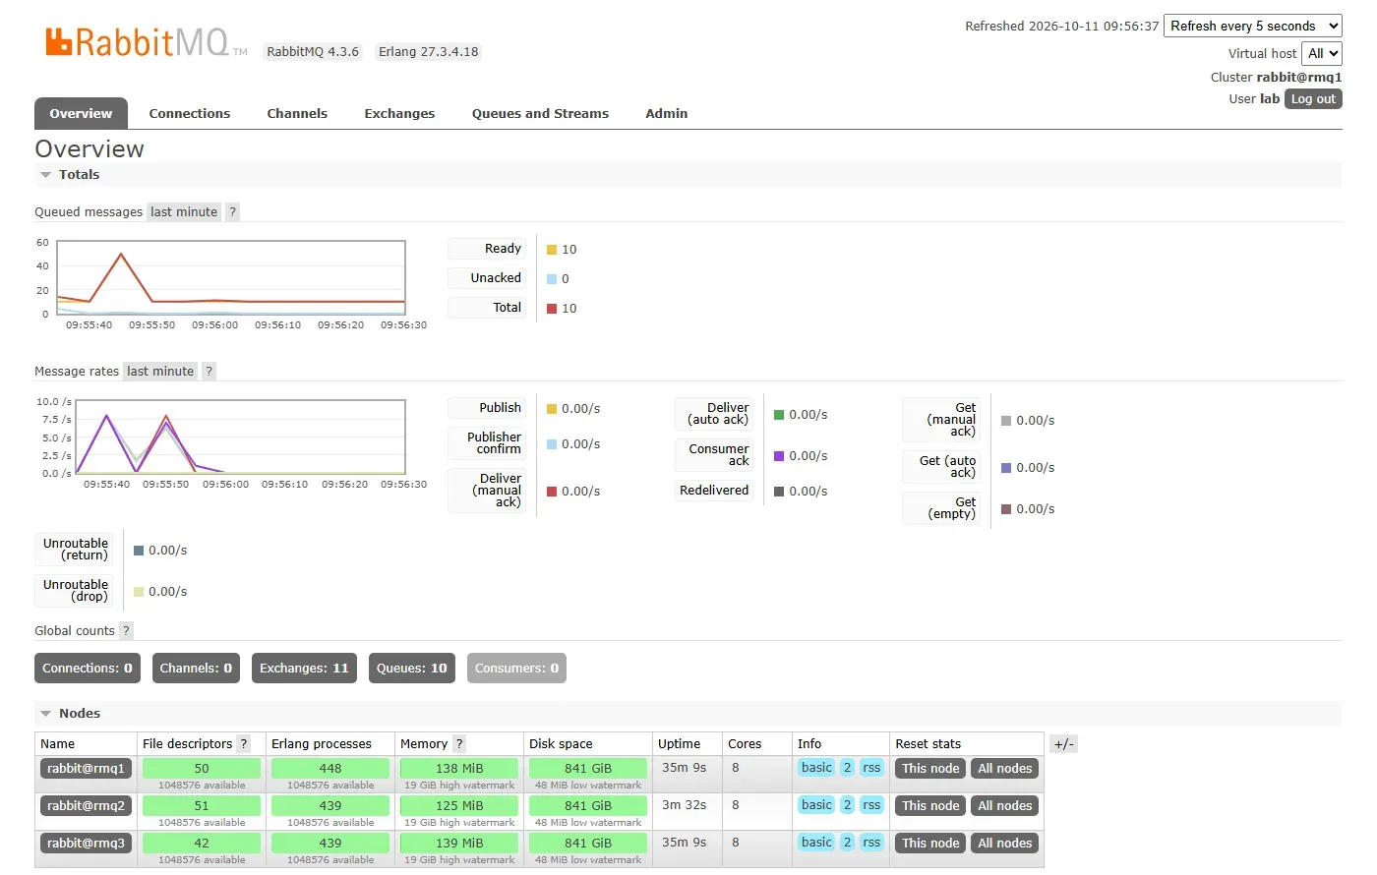The height and width of the screenshot is (875, 1377).
Task: Toggle node table columns with +/-
Action: tap(1063, 744)
